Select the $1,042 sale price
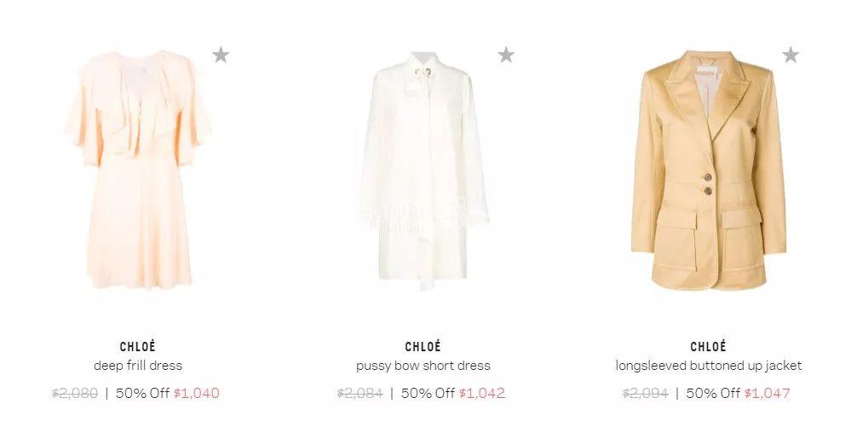 coord(482,393)
